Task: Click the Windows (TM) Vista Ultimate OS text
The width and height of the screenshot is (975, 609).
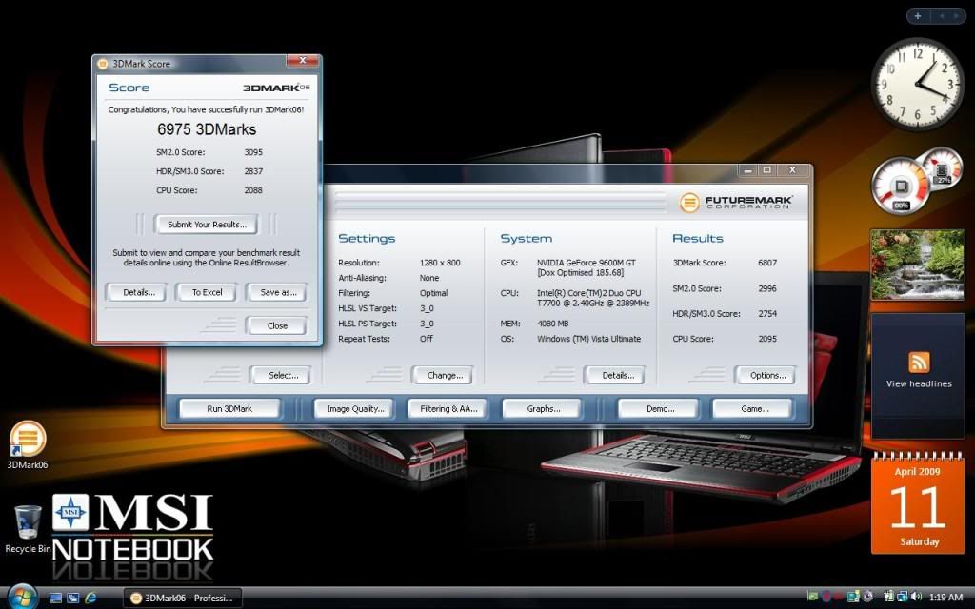Action: (x=588, y=339)
